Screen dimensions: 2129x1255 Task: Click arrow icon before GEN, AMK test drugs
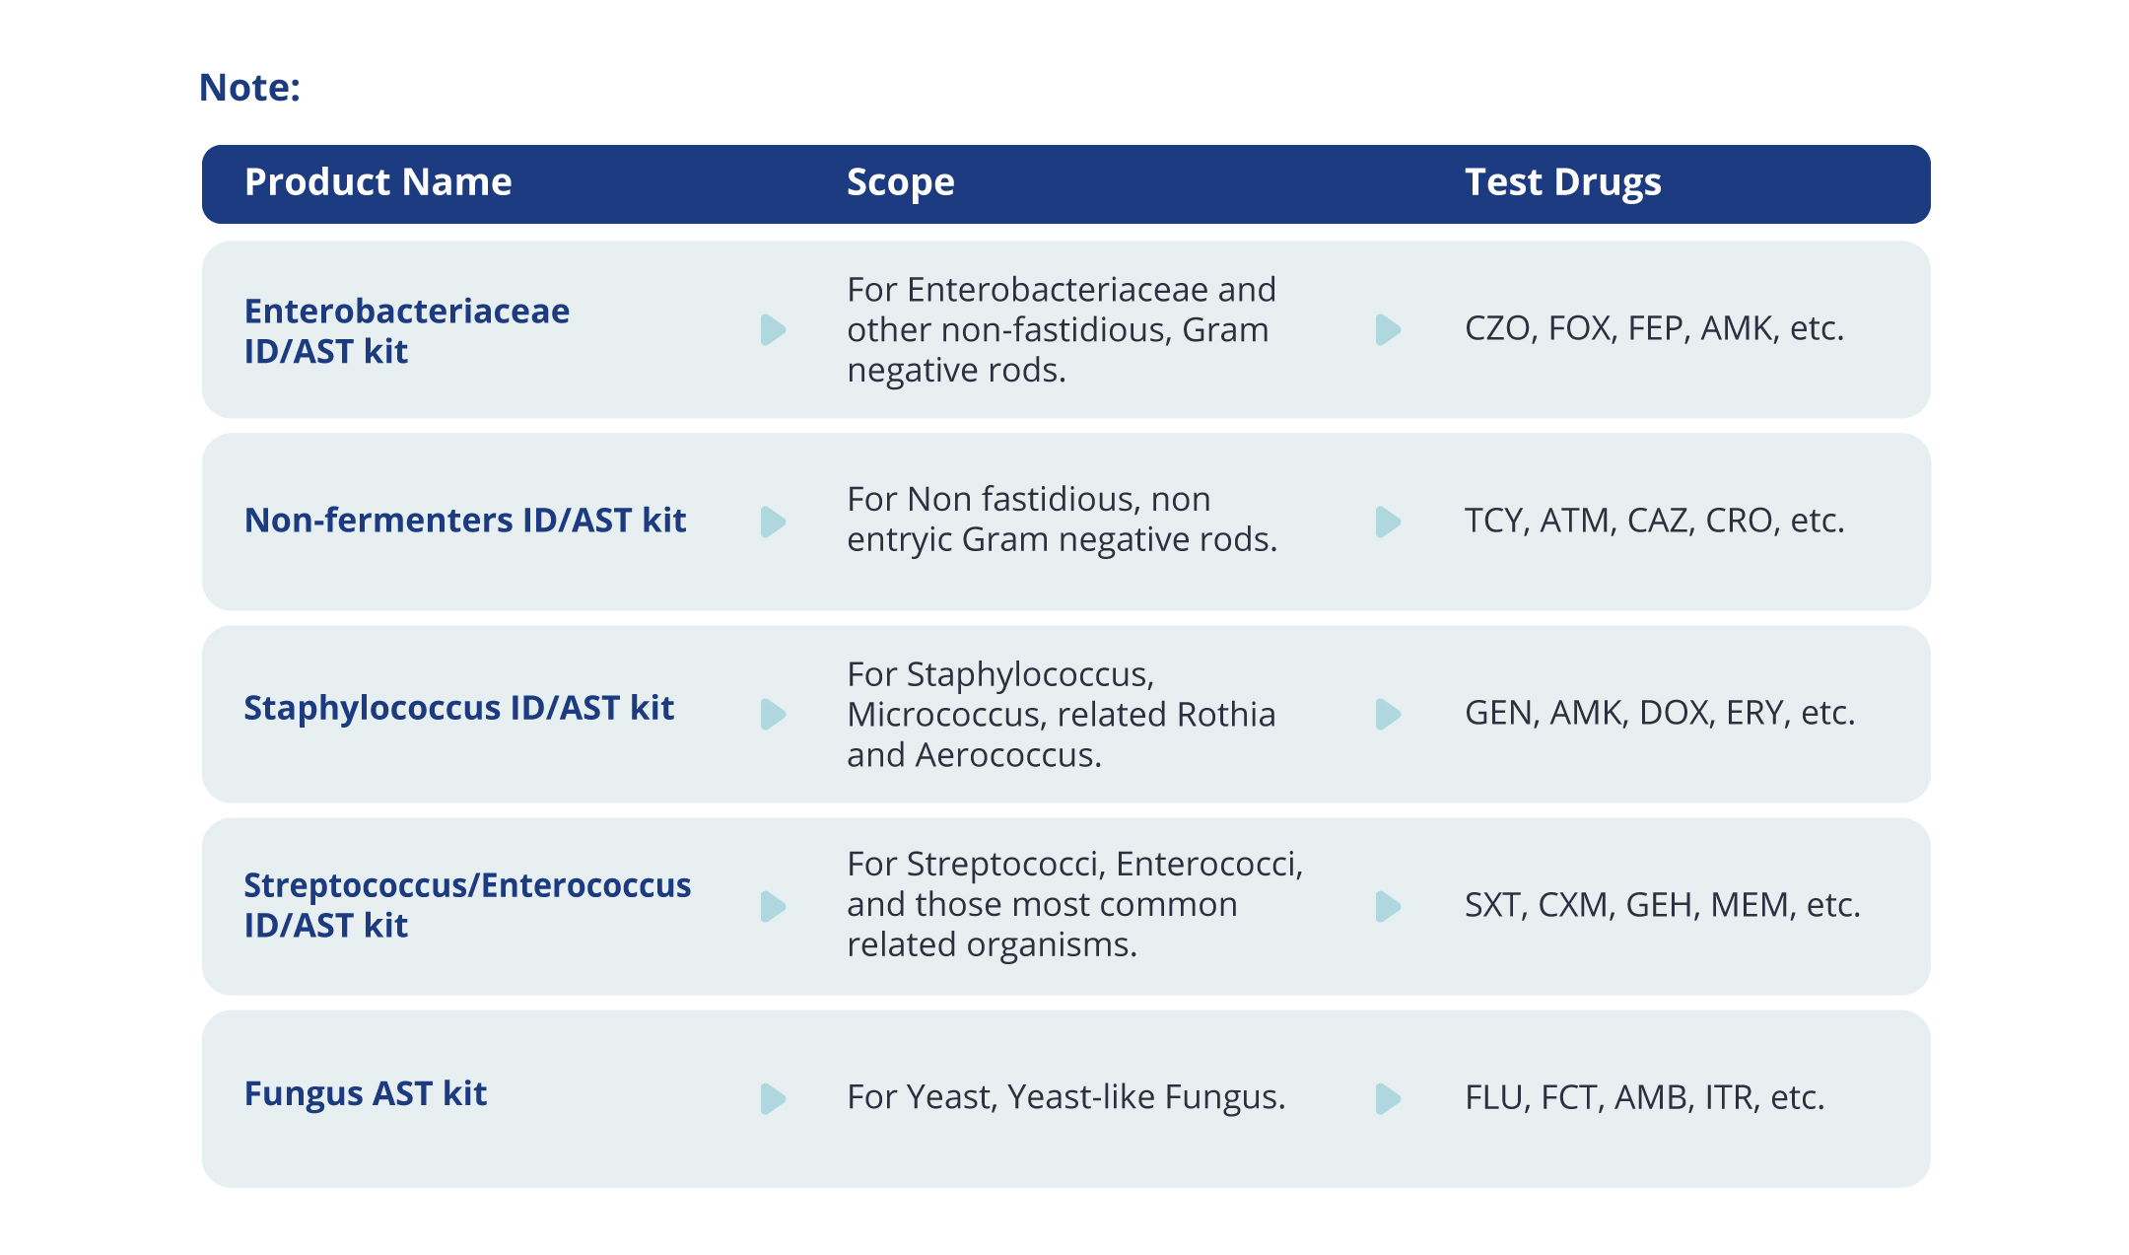pos(1388,714)
